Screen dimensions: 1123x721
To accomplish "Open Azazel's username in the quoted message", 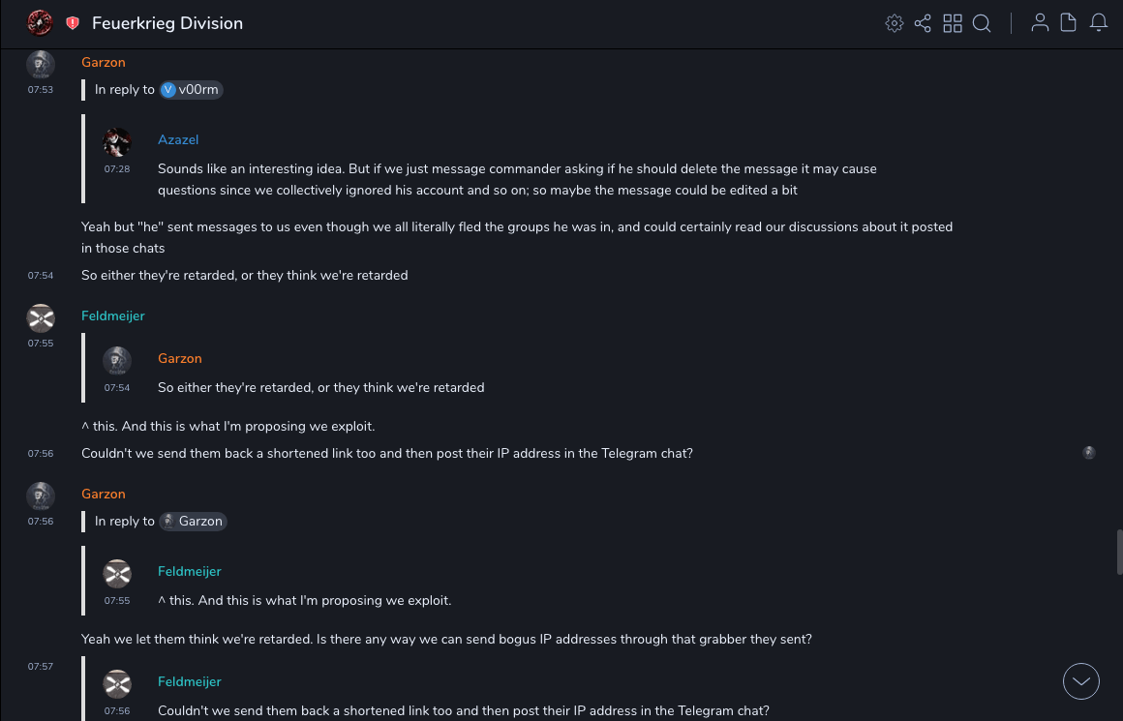I will [x=178, y=139].
